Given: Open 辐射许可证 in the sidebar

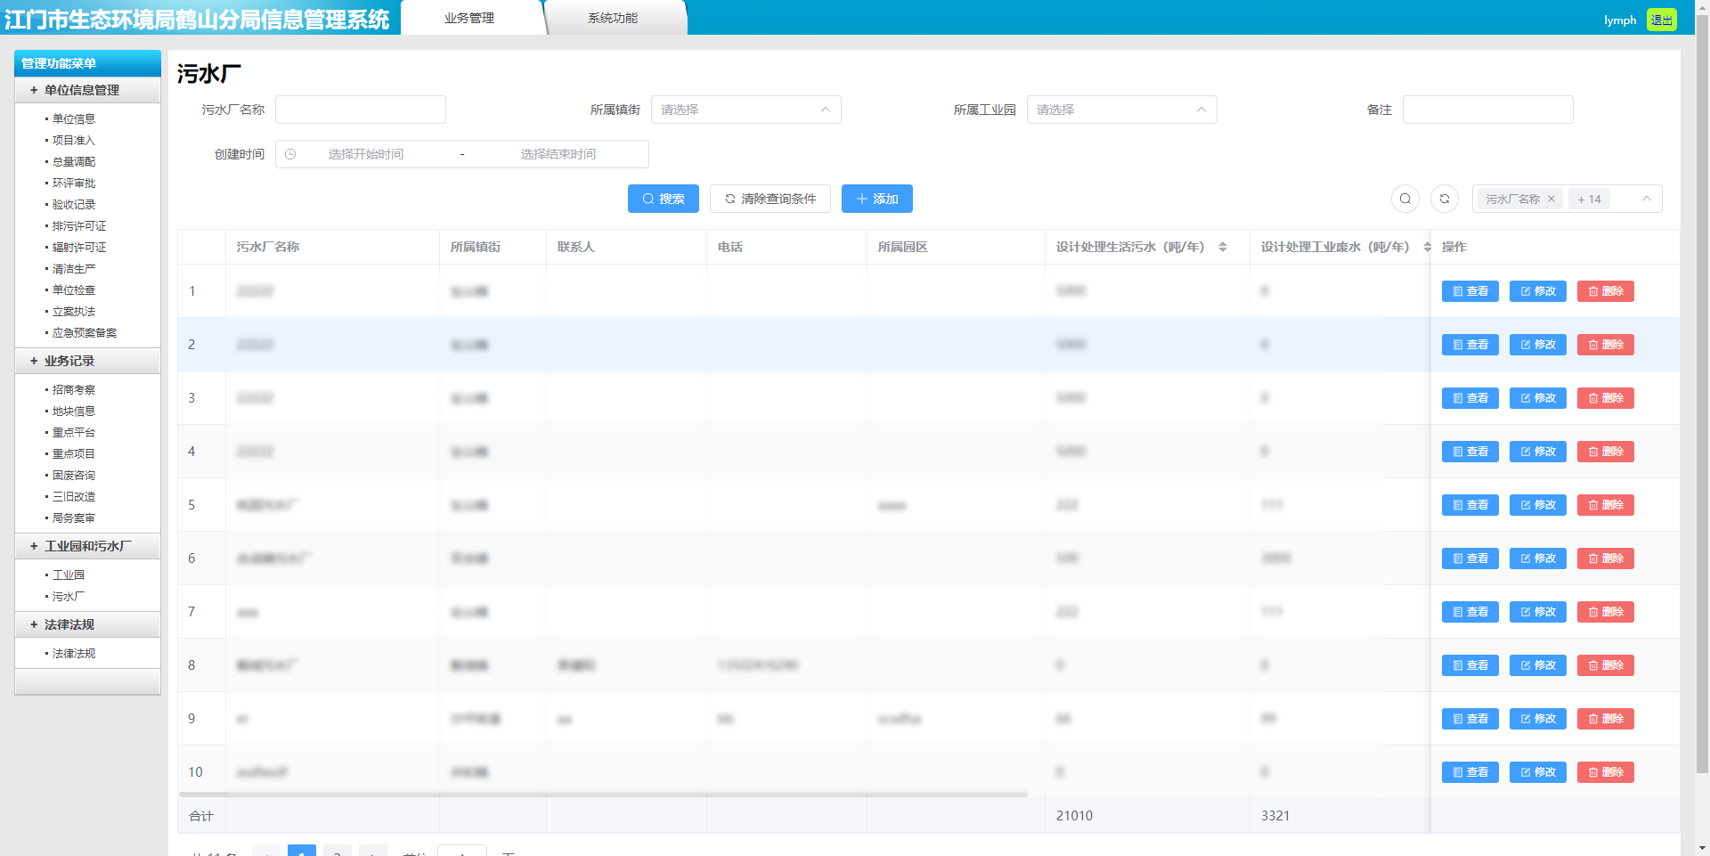Looking at the screenshot, I should (78, 247).
